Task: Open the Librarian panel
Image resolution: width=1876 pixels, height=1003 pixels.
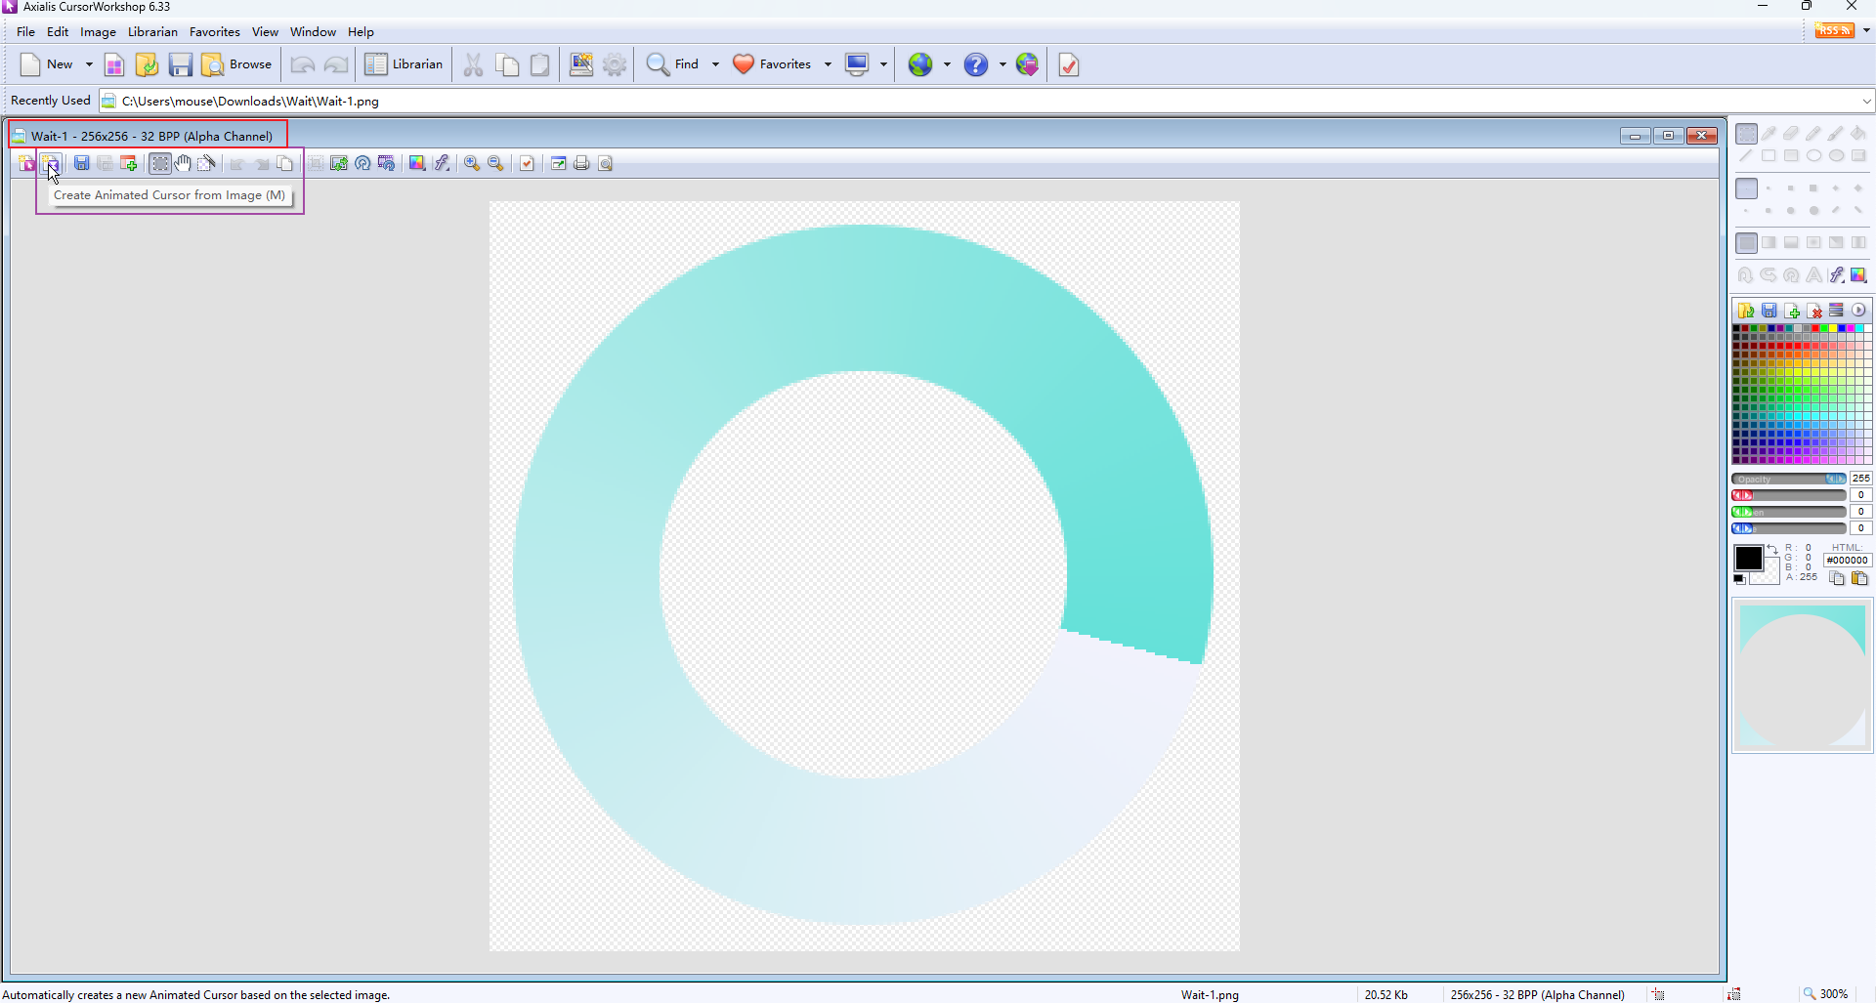Action: click(404, 64)
